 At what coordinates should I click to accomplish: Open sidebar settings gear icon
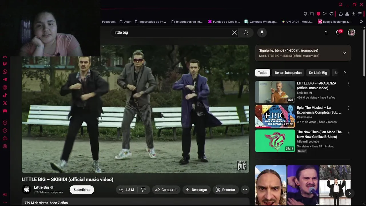tap(5, 146)
